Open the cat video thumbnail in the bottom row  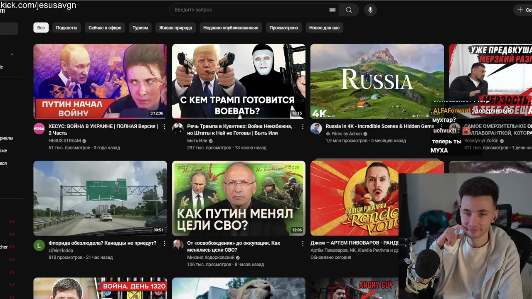[x=239, y=288]
